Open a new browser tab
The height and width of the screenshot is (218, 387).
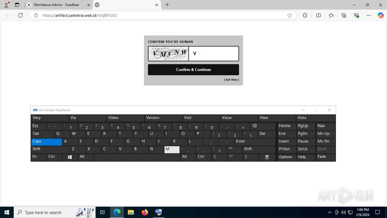pos(167,5)
